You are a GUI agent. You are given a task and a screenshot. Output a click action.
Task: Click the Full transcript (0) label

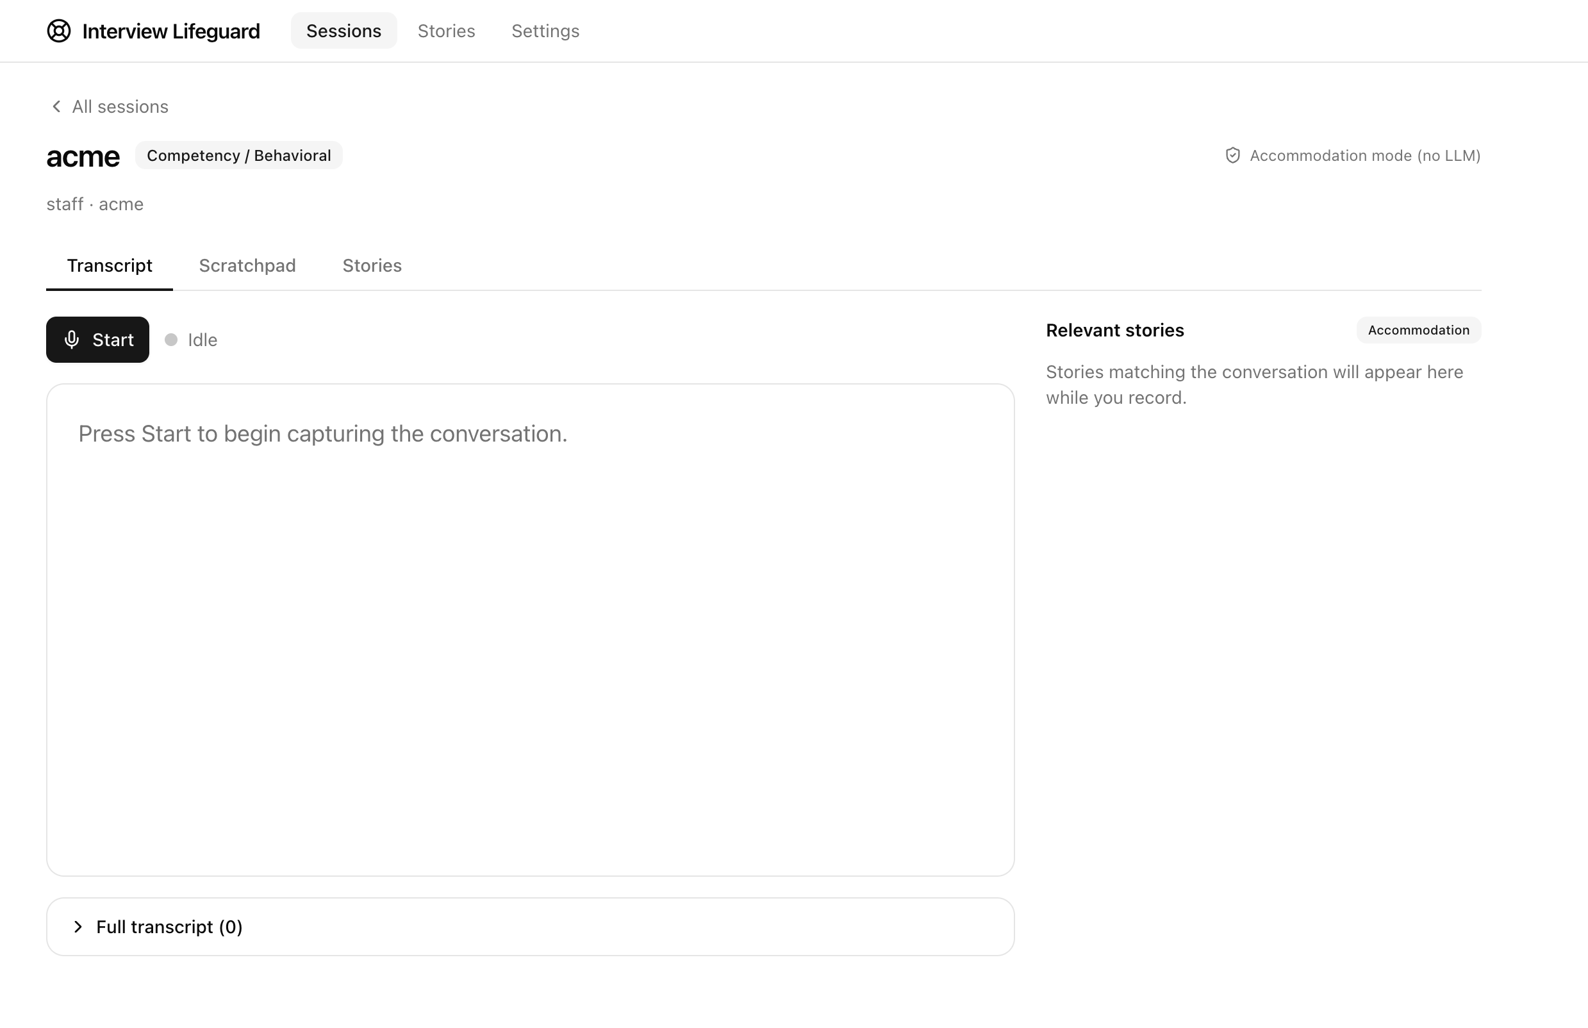click(169, 927)
